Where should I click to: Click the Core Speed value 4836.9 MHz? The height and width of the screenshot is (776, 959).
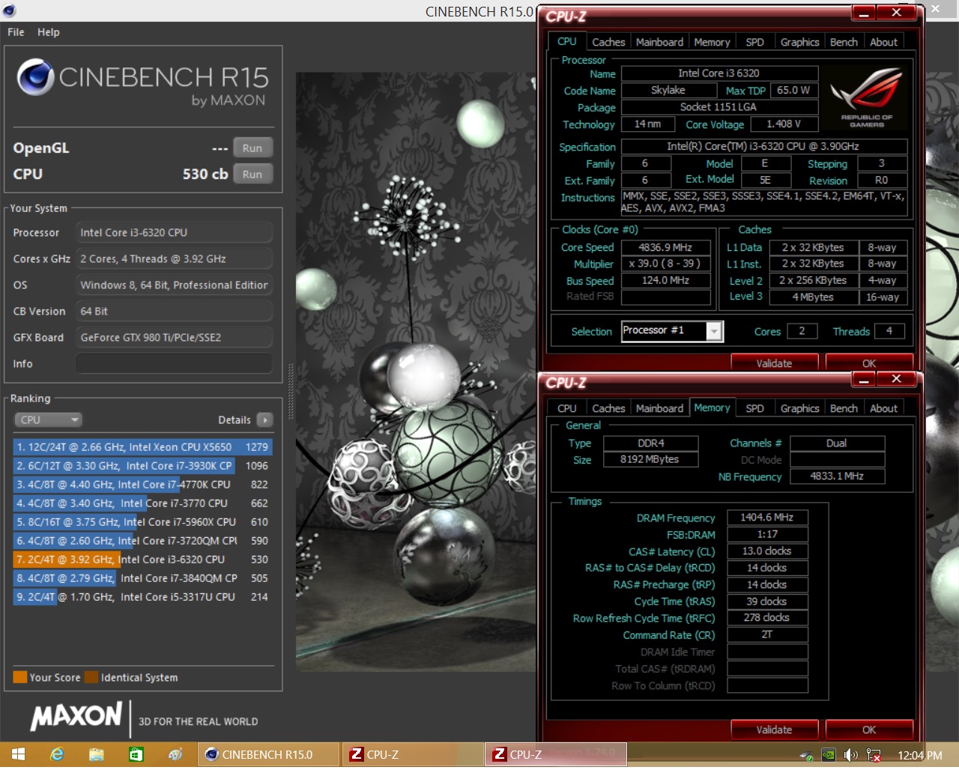coord(665,248)
